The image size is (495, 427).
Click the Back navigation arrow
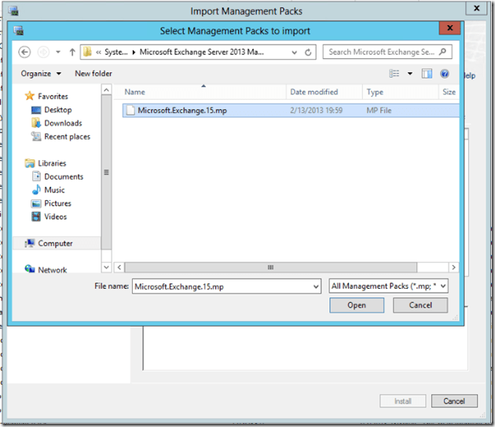pyautogui.click(x=24, y=52)
